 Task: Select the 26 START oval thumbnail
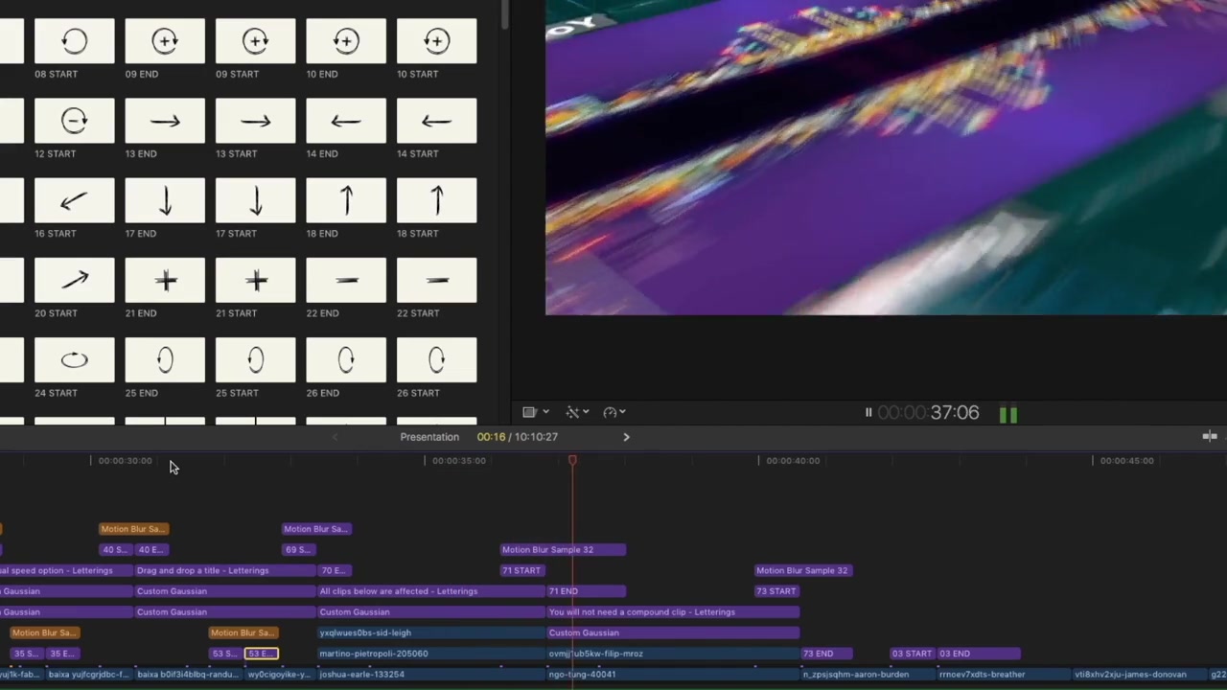436,360
